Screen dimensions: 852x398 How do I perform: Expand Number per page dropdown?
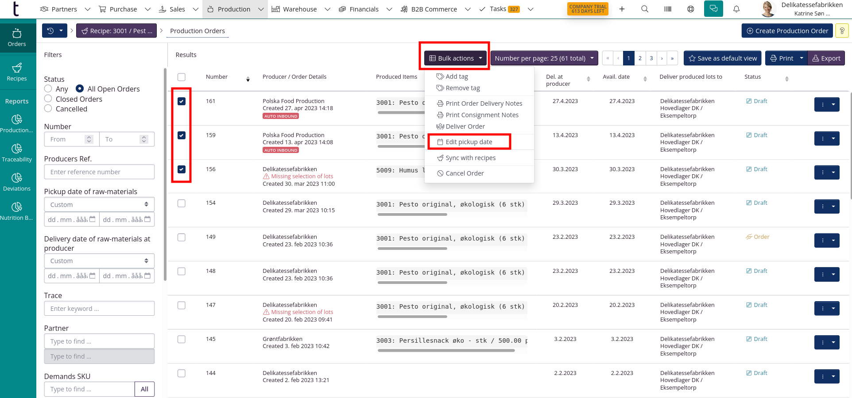coord(544,58)
